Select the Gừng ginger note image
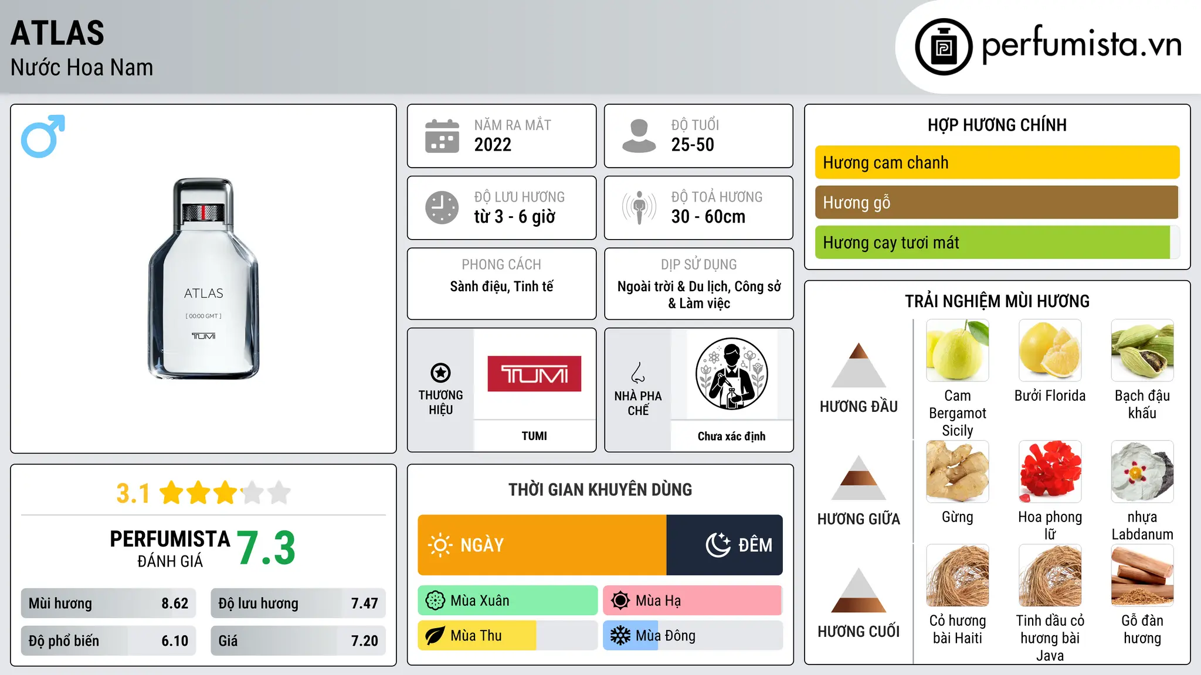Screen dimensions: 1201x675 pos(958,472)
